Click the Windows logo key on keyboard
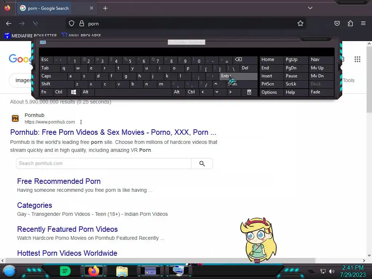Screen dimensions: 372x279 pyautogui.click(x=73, y=92)
